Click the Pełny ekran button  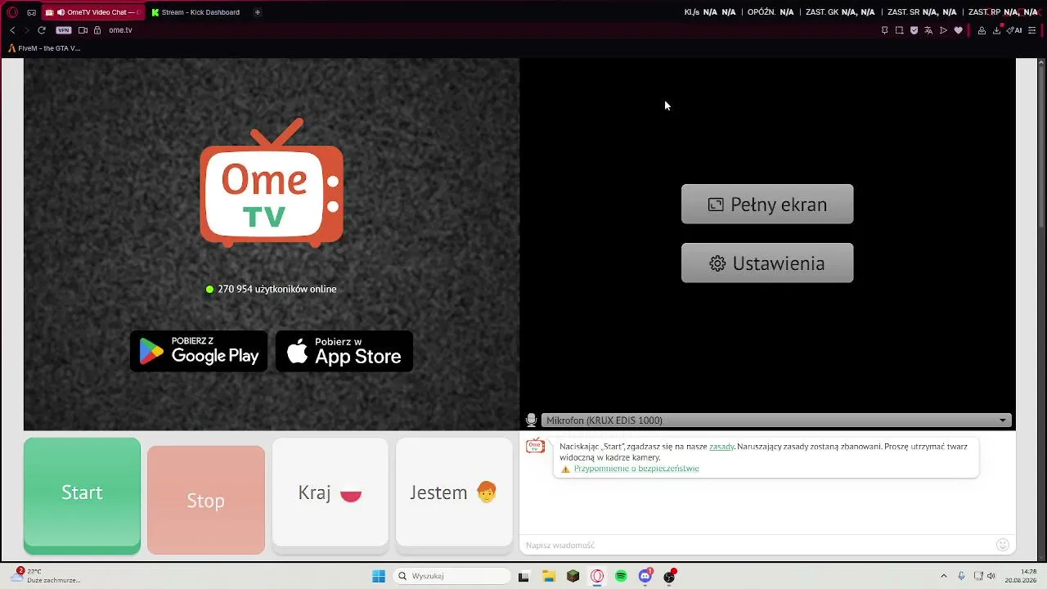tap(767, 205)
